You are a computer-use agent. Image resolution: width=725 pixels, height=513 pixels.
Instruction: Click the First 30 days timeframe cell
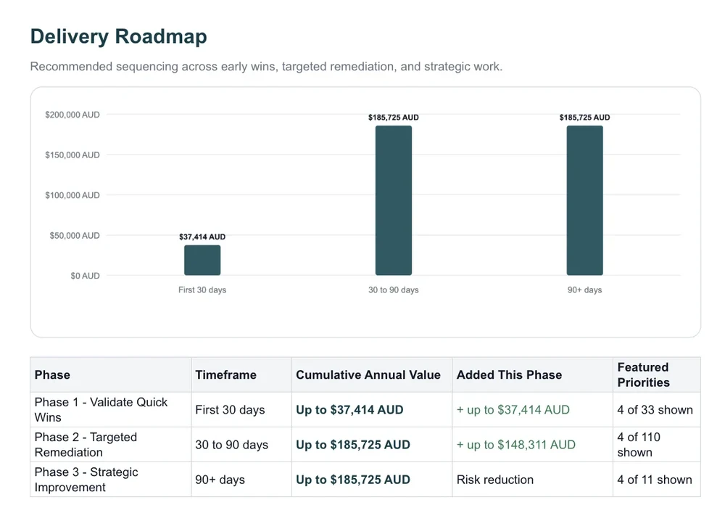click(x=241, y=410)
